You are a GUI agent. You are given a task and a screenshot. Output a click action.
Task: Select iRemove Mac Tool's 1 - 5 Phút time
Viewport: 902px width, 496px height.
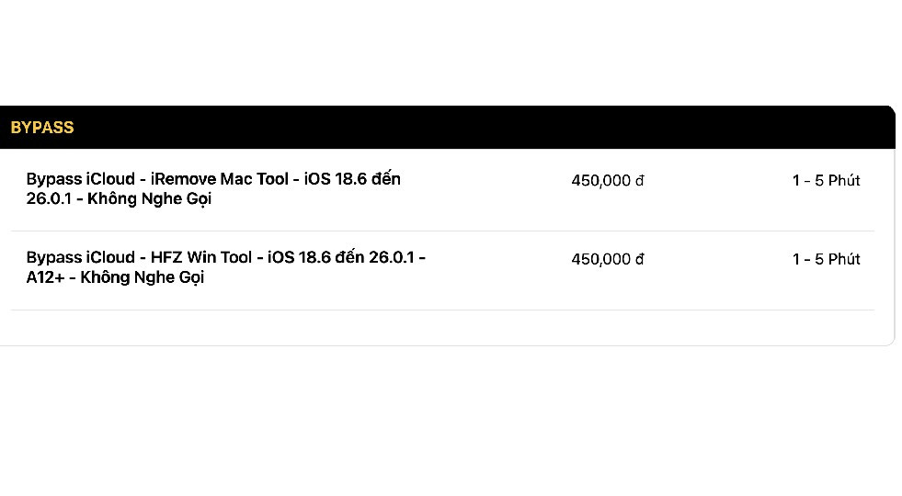coord(826,181)
